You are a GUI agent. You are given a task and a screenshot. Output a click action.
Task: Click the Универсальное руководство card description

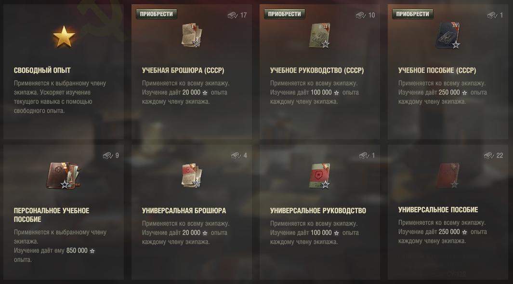[316, 232]
